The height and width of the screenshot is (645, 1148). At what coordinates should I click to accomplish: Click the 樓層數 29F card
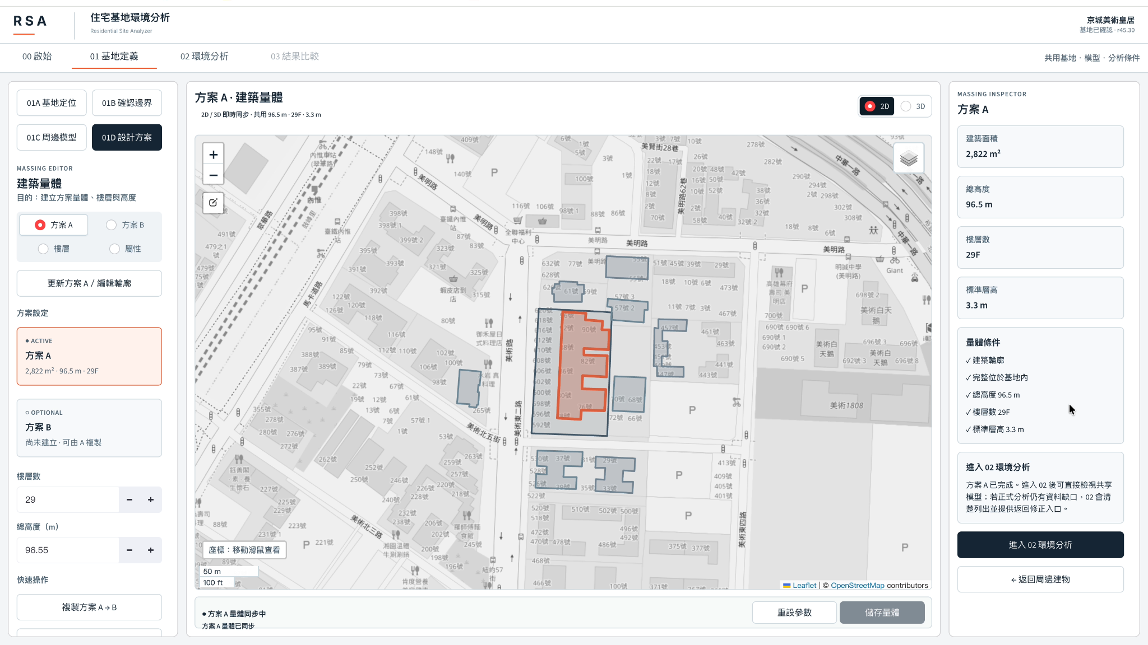coord(1040,247)
